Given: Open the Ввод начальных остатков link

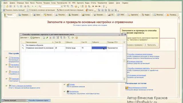Looking at the screenshot, I should pos(137,88).
